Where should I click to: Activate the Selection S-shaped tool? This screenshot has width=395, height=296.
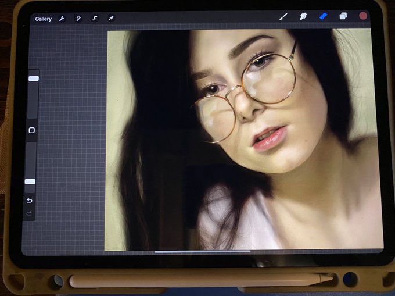tap(95, 18)
